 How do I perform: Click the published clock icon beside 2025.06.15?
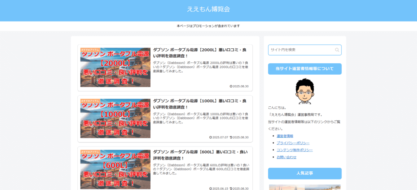coord(211,188)
